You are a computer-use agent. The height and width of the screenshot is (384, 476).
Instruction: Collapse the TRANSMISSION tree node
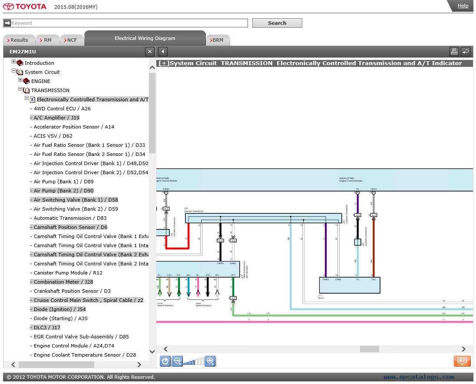click(x=20, y=89)
